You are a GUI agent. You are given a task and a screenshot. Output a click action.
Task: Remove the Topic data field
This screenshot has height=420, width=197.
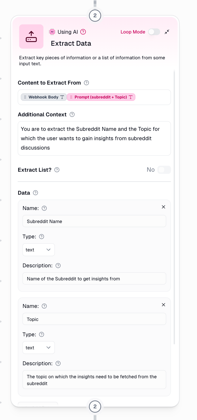164,305
